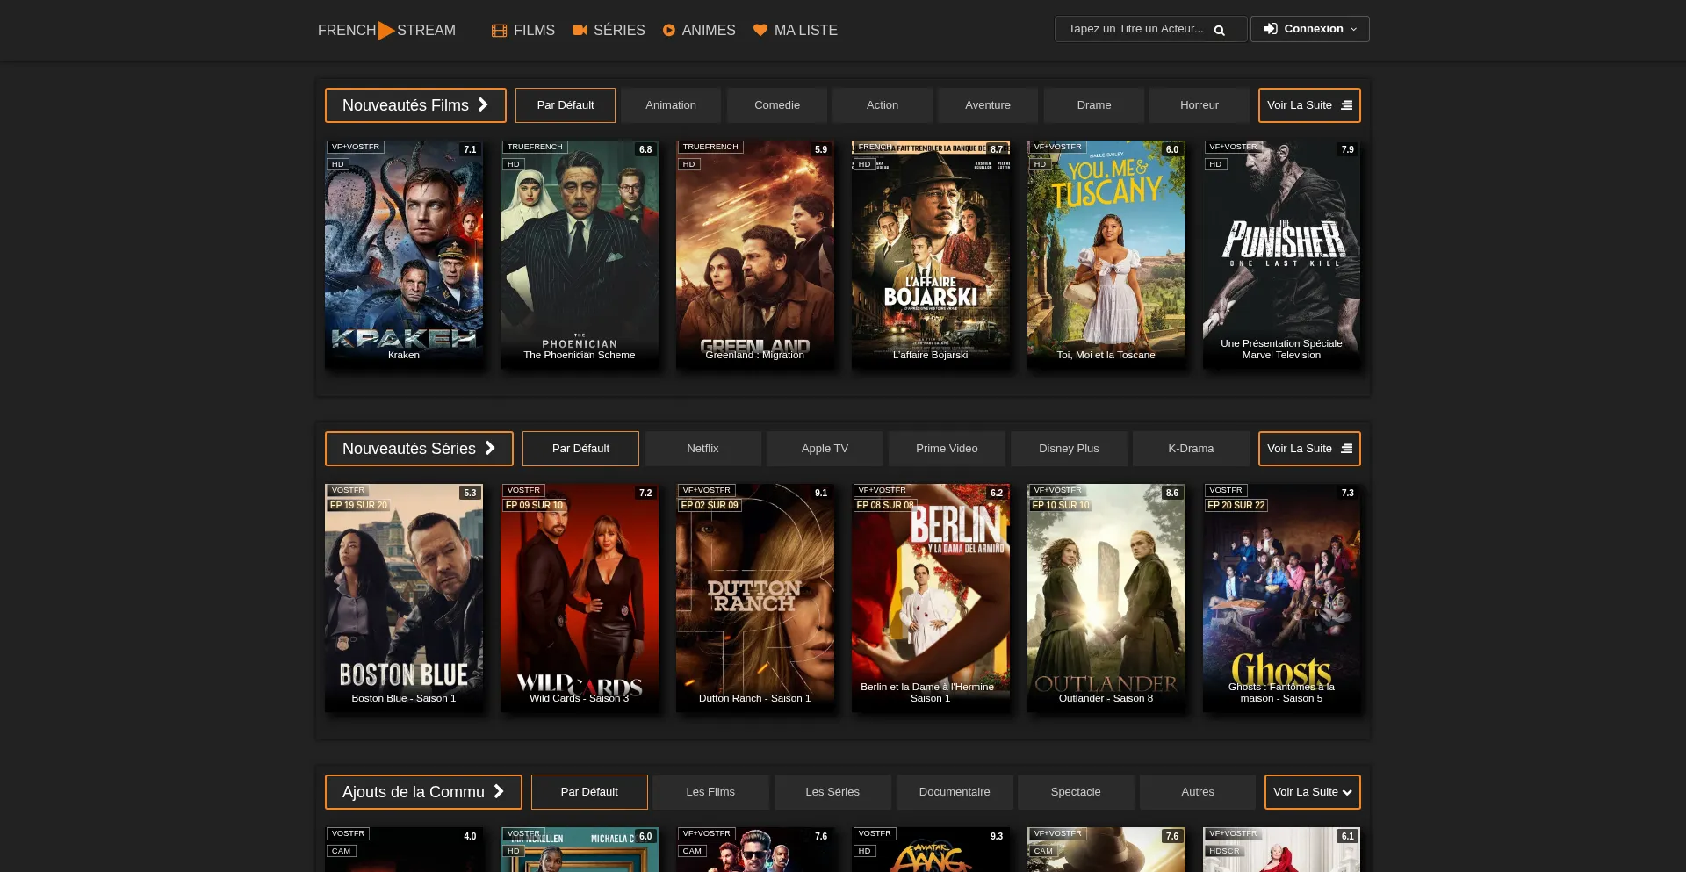
Task: Open the Boston Blue - Saison 1 poster
Action: point(404,598)
